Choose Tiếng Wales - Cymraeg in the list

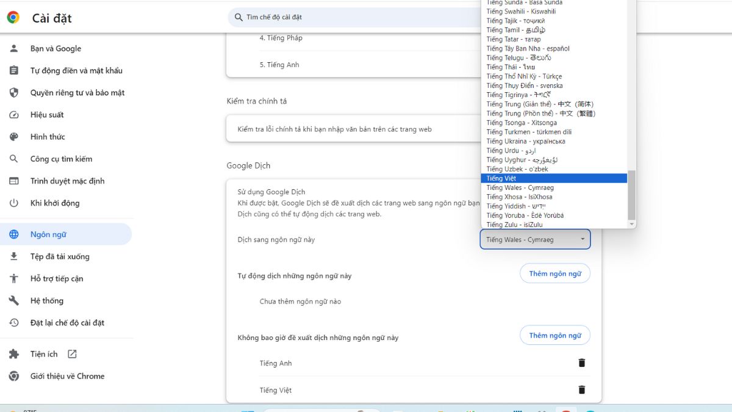(554, 187)
